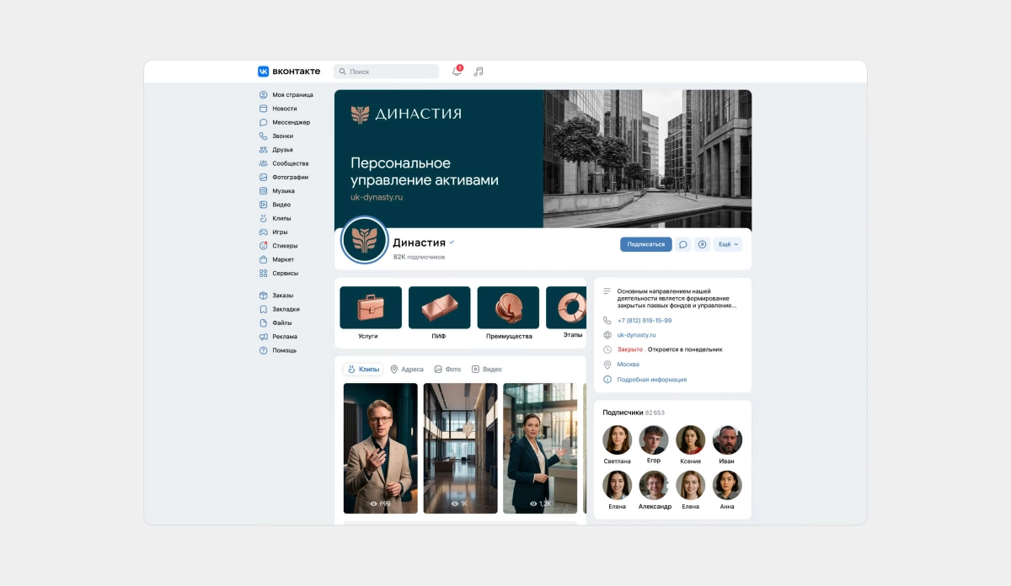Click the search field in header
This screenshot has height=586, width=1011.
click(x=386, y=72)
